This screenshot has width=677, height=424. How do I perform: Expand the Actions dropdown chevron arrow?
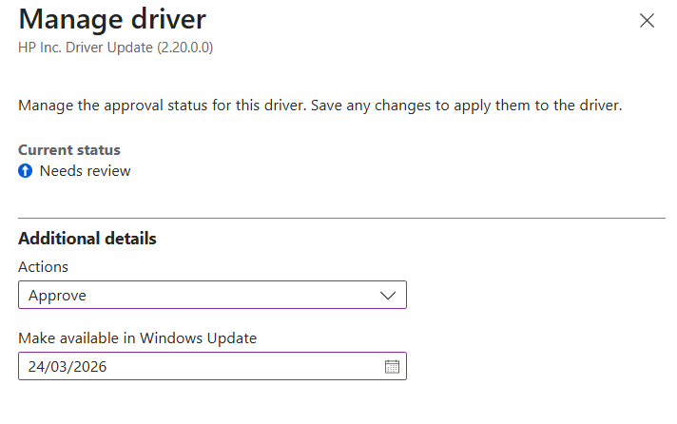(x=388, y=296)
